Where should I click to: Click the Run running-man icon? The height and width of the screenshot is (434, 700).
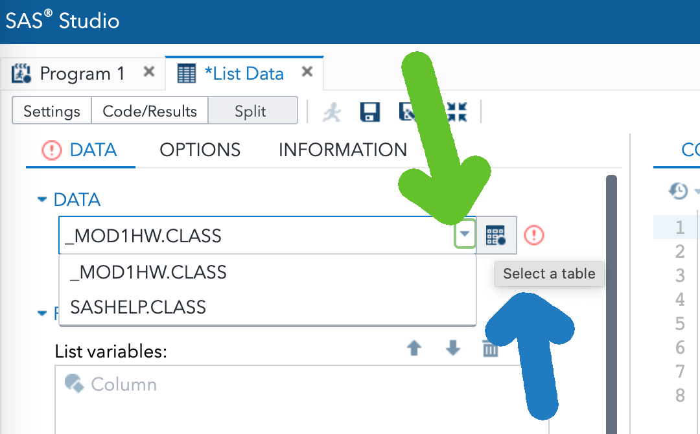pos(332,112)
